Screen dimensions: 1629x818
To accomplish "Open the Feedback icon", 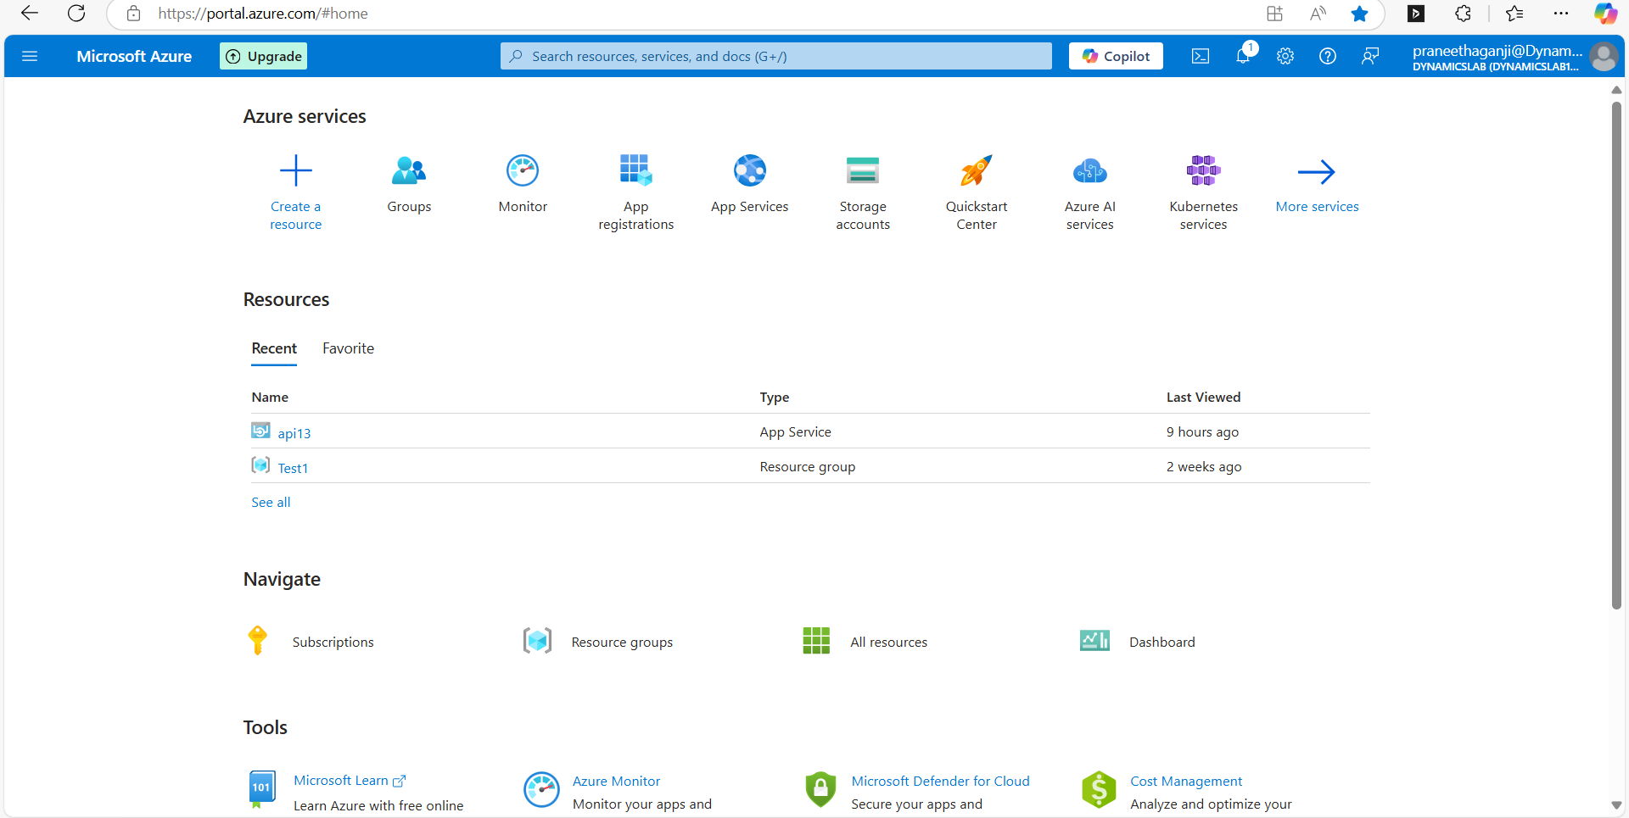I will click(x=1370, y=56).
